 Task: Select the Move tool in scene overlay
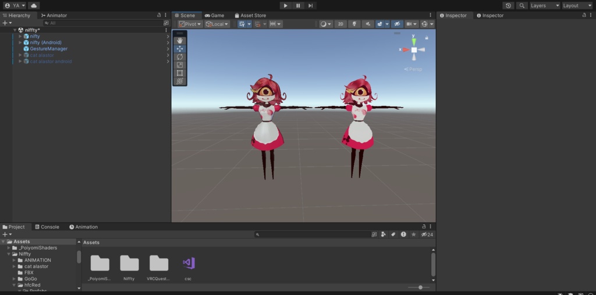(x=180, y=49)
